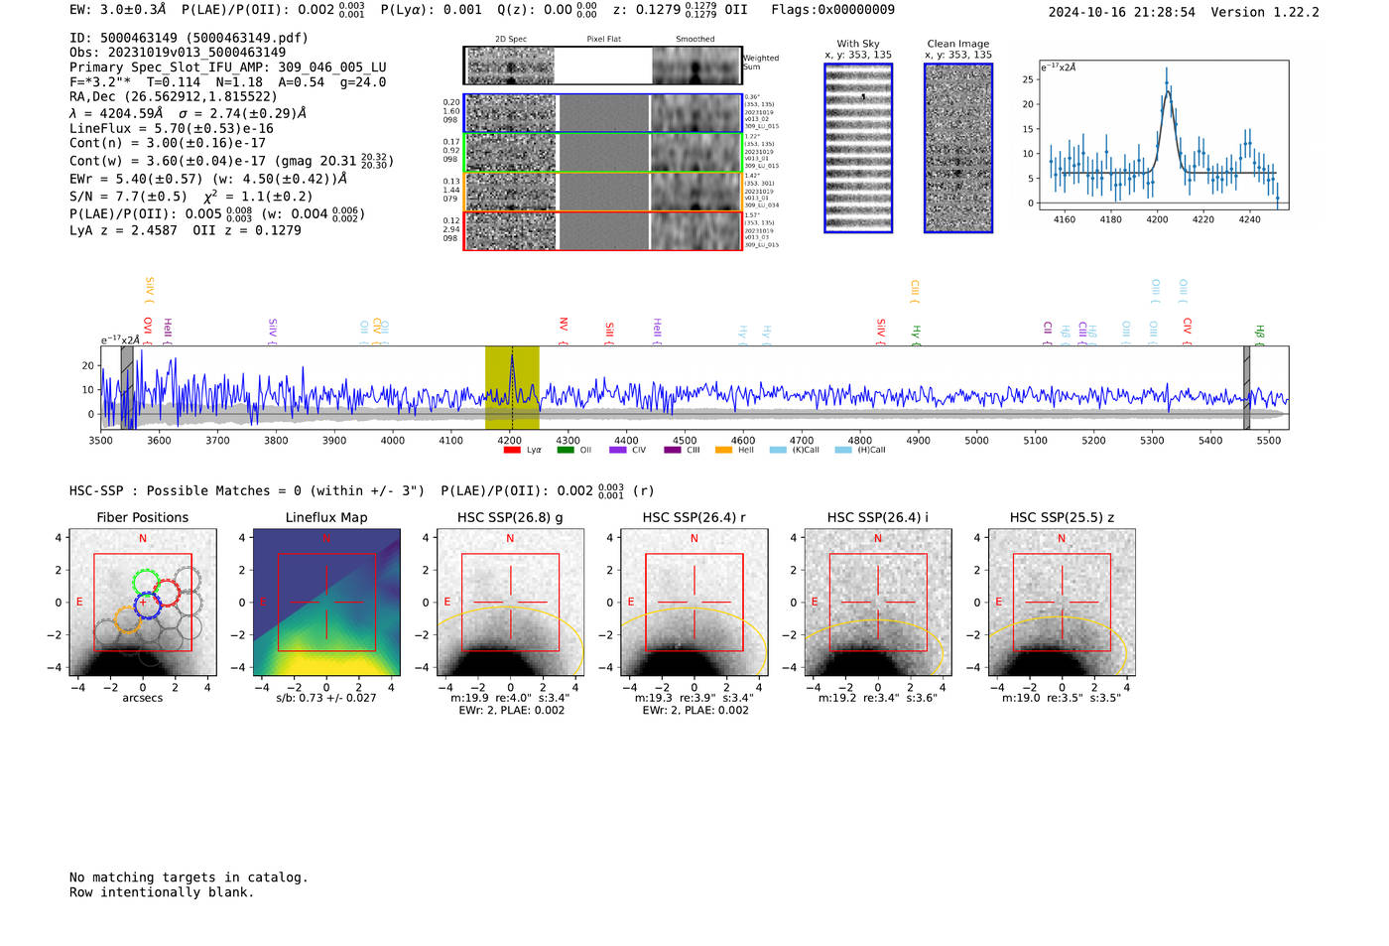Click the Smoothed column header
Screen dimensions: 1389x946
694,40
